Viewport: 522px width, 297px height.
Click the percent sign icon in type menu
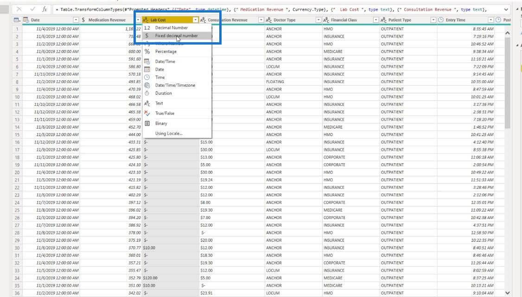[x=147, y=52]
